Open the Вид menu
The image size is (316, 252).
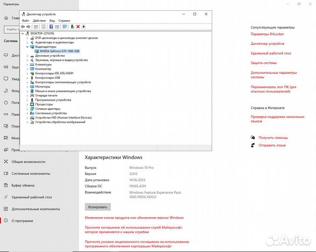52,21
